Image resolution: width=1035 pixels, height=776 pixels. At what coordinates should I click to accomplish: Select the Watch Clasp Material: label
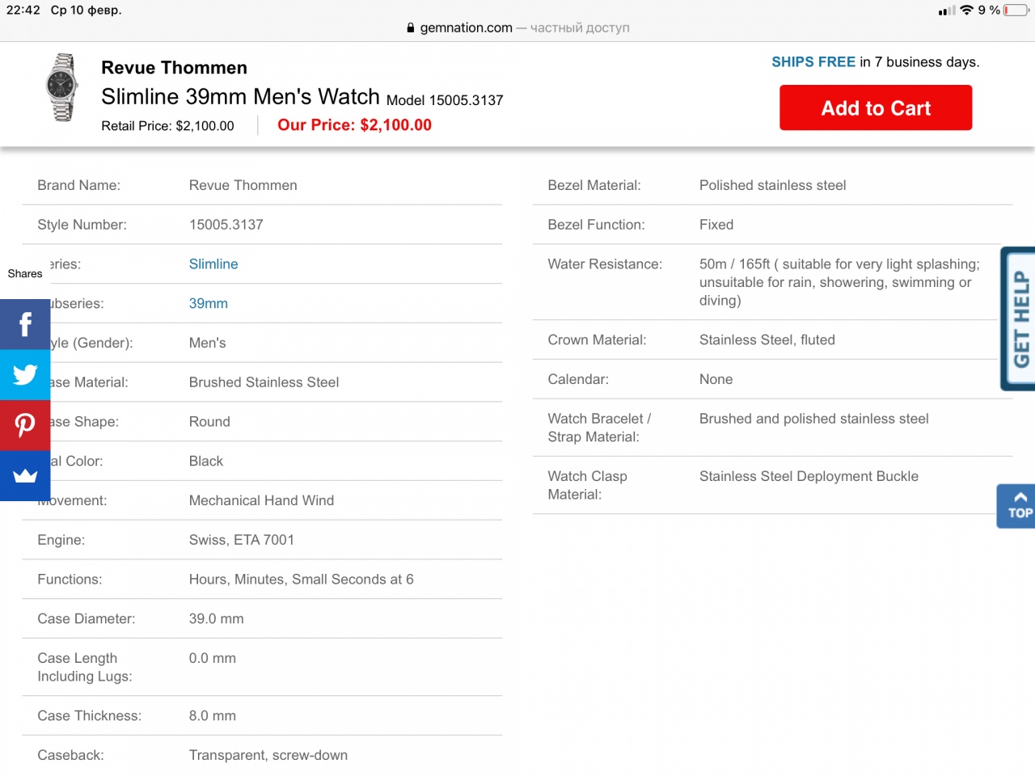click(588, 486)
